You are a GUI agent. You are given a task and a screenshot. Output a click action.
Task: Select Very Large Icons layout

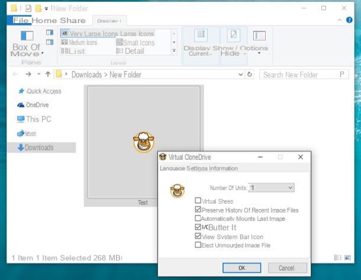pyautogui.click(x=89, y=34)
